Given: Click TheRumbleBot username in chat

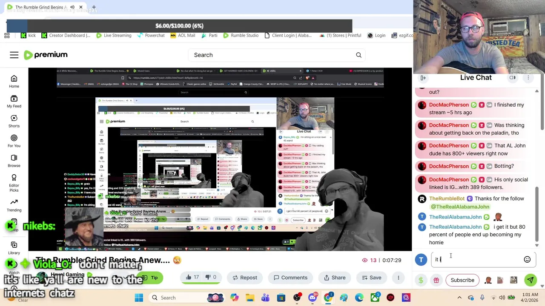Looking at the screenshot, I should tap(447, 198).
